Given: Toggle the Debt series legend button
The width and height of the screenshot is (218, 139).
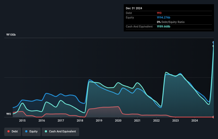Looking at the screenshot, I should (12, 132).
